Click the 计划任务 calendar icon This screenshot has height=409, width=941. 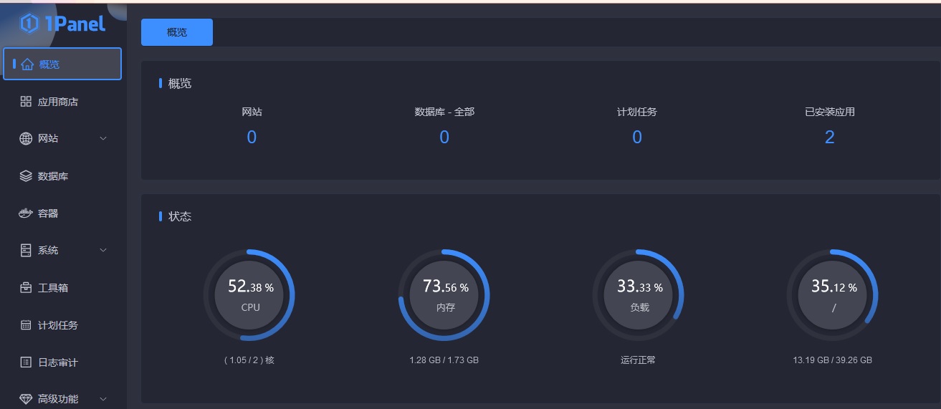pos(26,325)
